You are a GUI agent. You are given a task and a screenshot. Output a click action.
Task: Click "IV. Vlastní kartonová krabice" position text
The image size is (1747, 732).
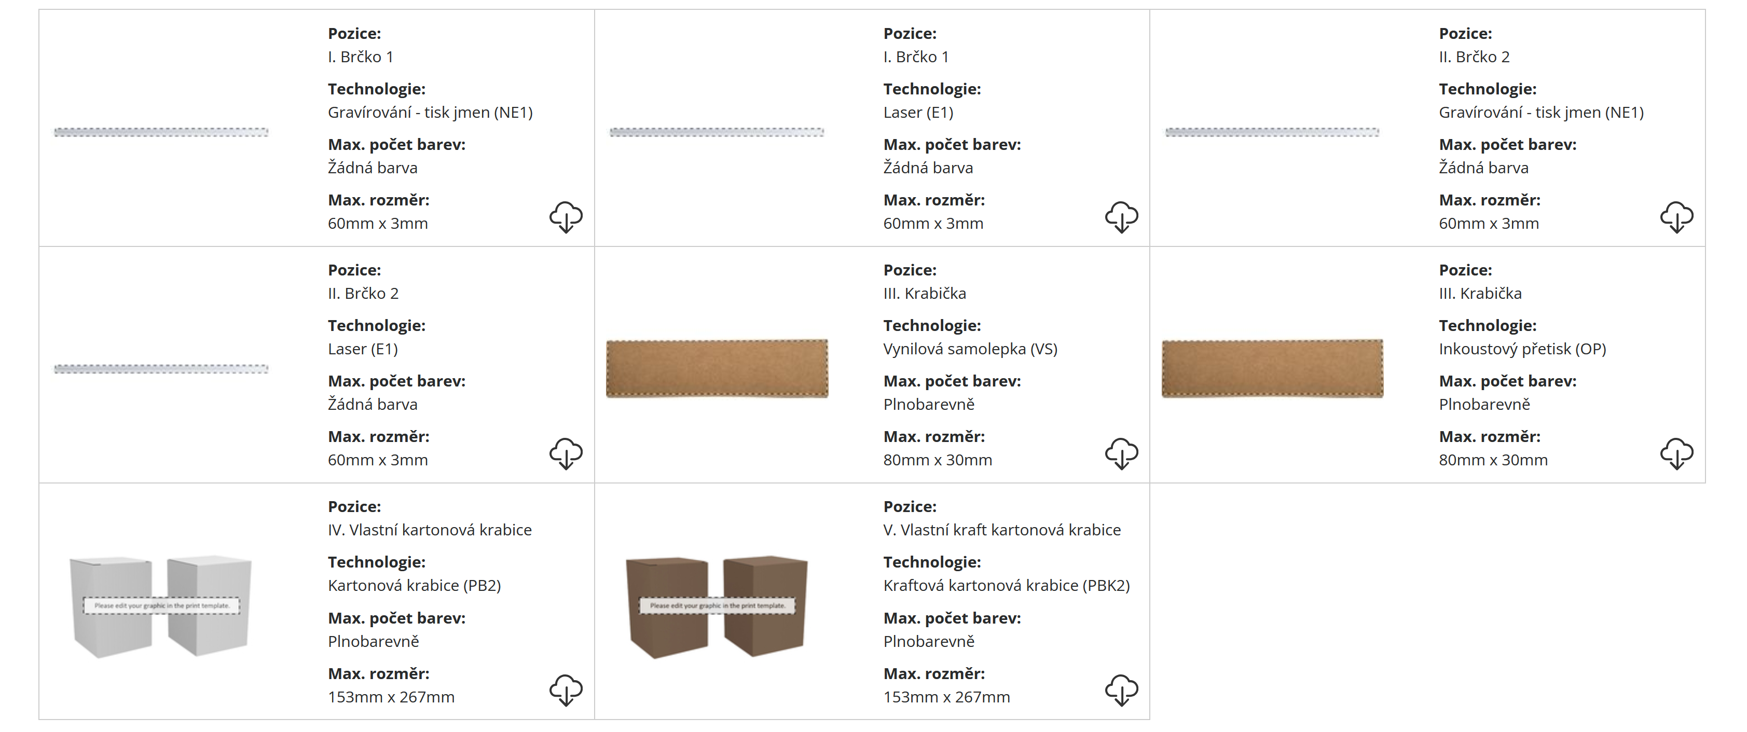click(x=429, y=530)
